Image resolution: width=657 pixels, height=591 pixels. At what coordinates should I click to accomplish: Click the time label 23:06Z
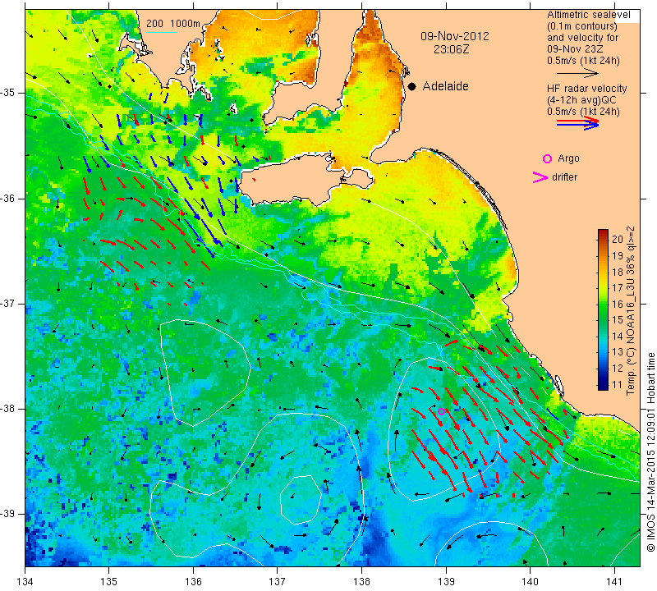[x=451, y=49]
